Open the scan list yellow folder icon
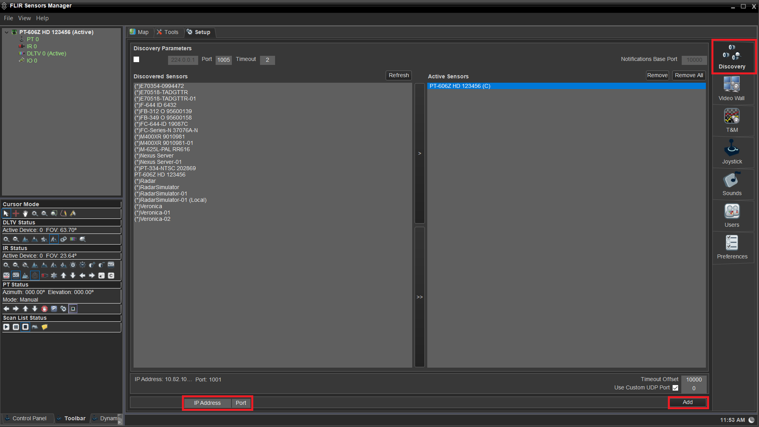759x427 pixels. [44, 327]
